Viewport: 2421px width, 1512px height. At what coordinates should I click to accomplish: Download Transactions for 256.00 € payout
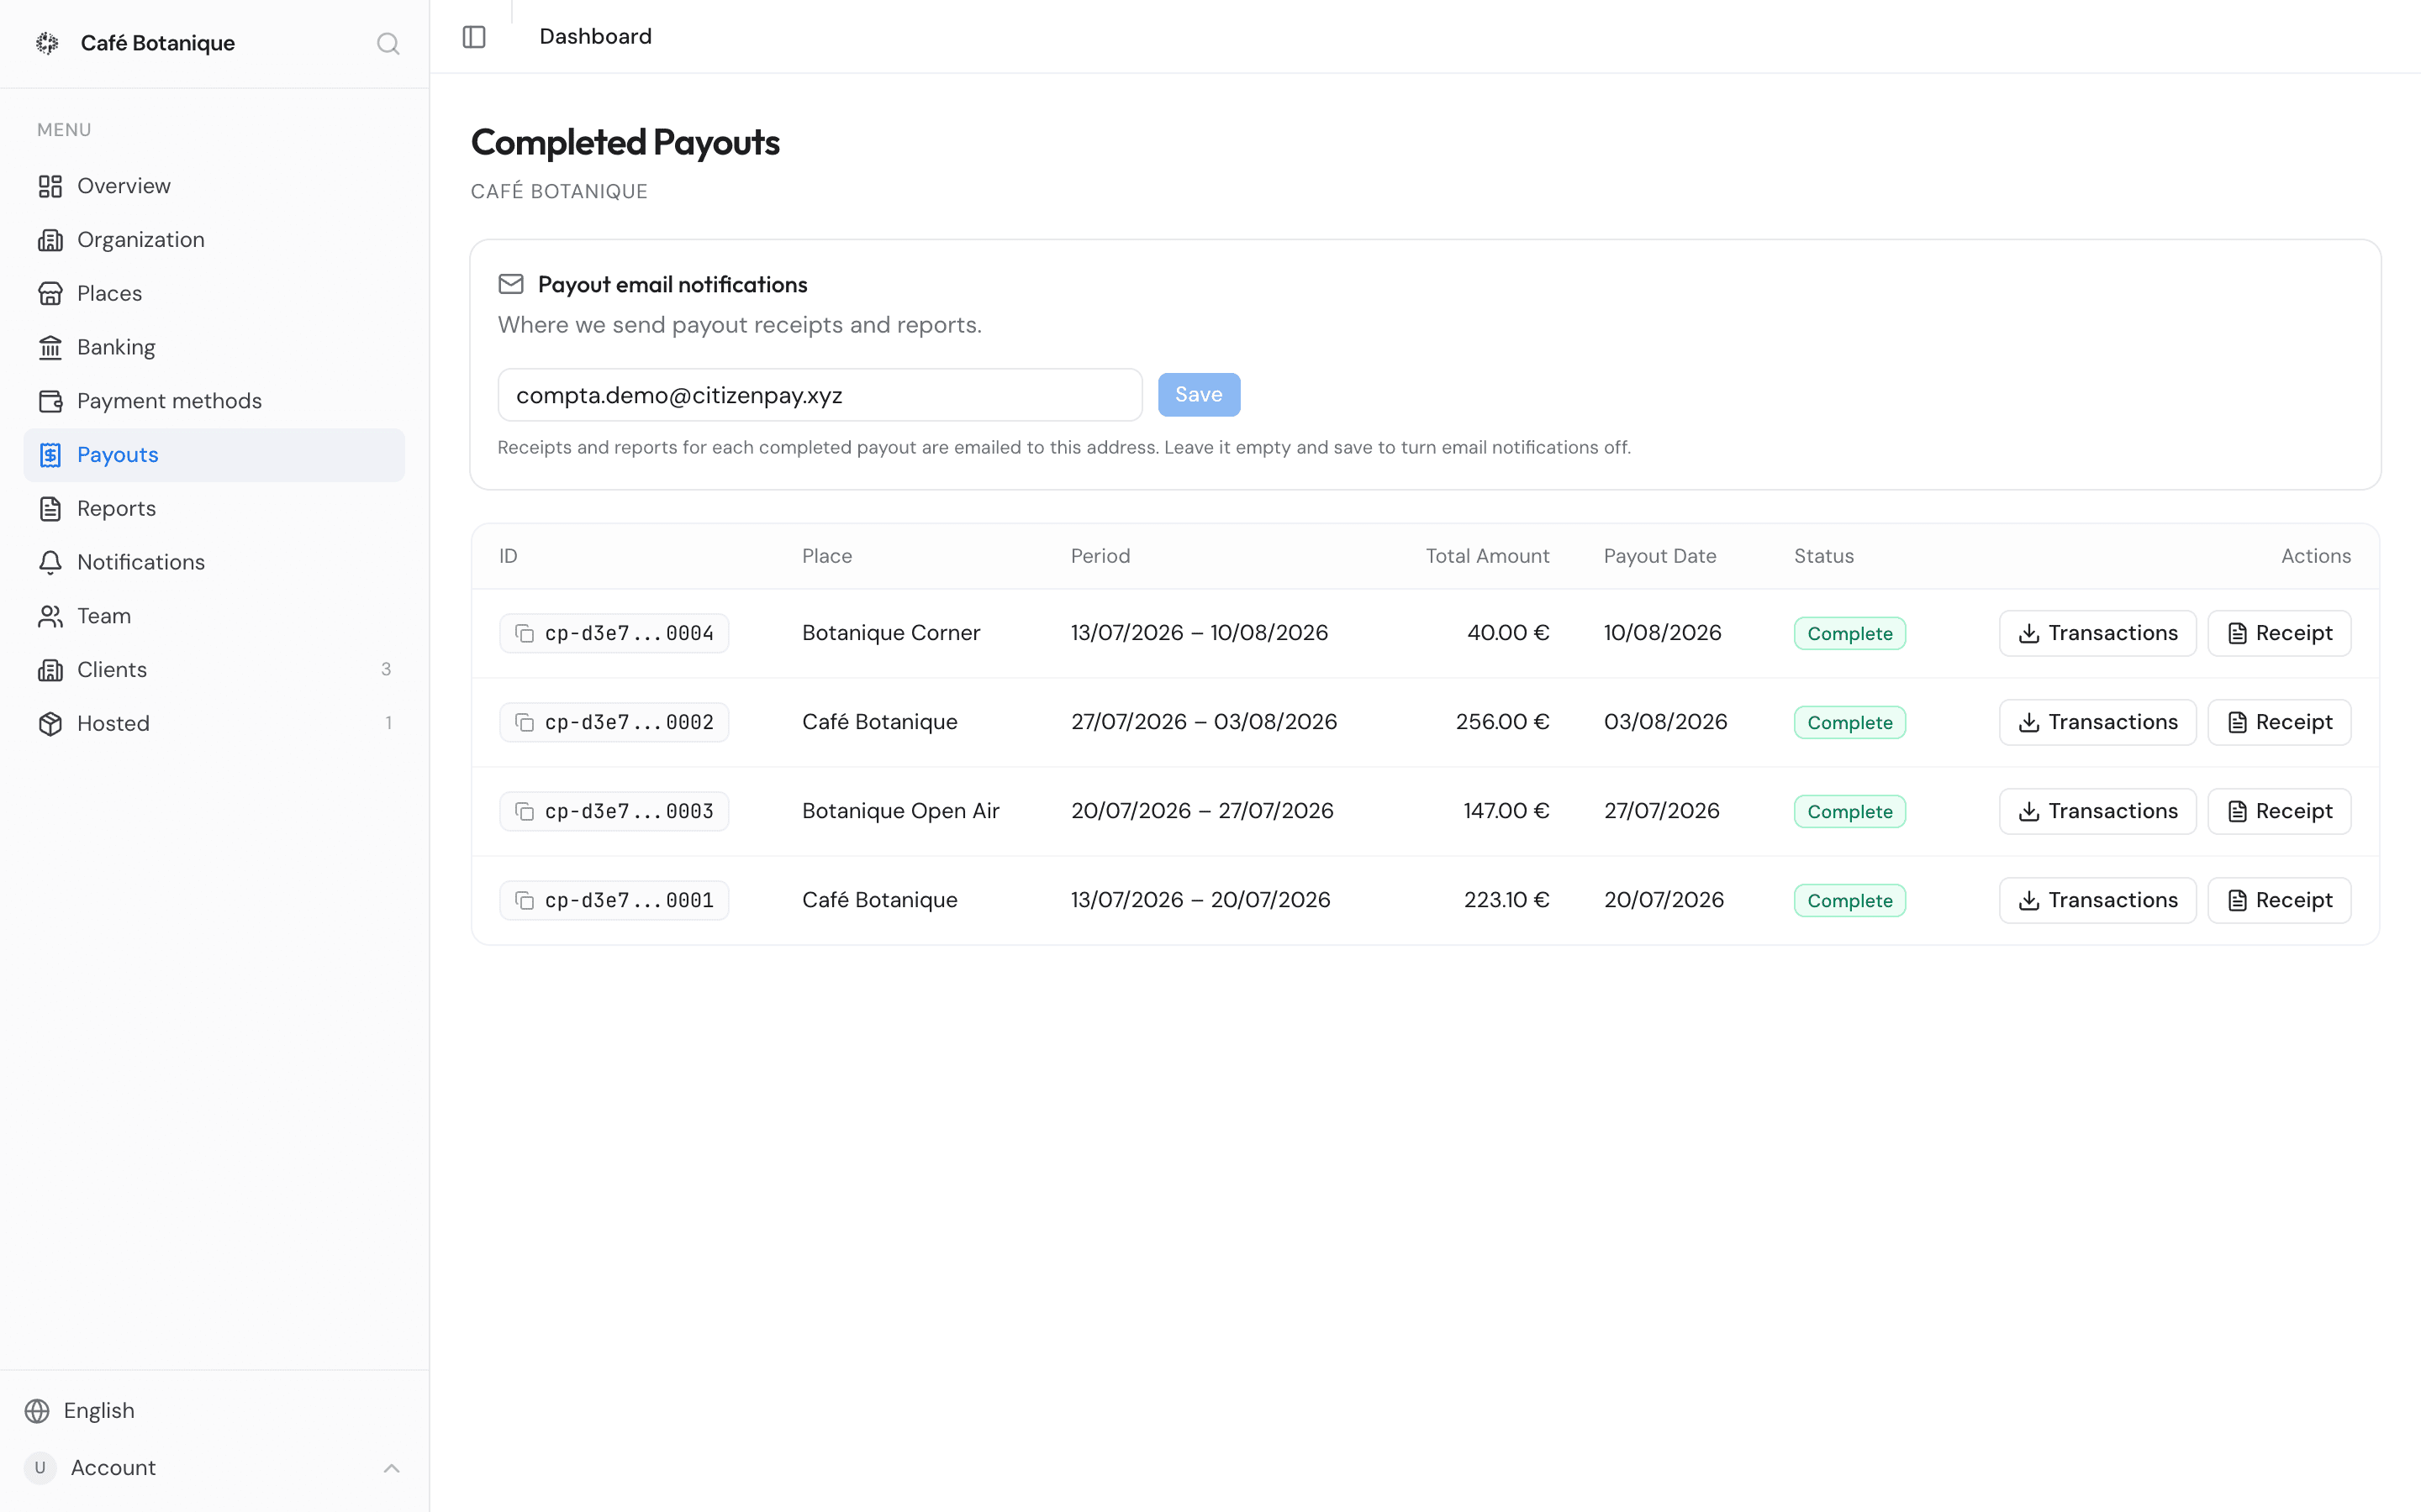[x=2097, y=722]
